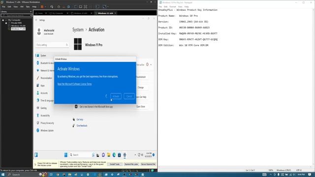Click Cancel in the Activate Windows dialog
This screenshot has width=315, height=177.
pyautogui.click(x=129, y=96)
